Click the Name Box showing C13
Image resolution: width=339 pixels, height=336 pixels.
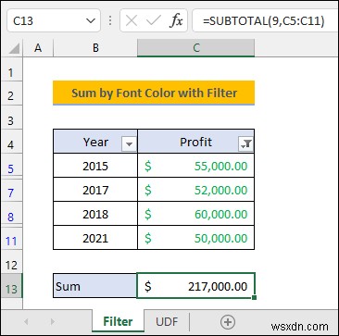[x=54, y=21]
